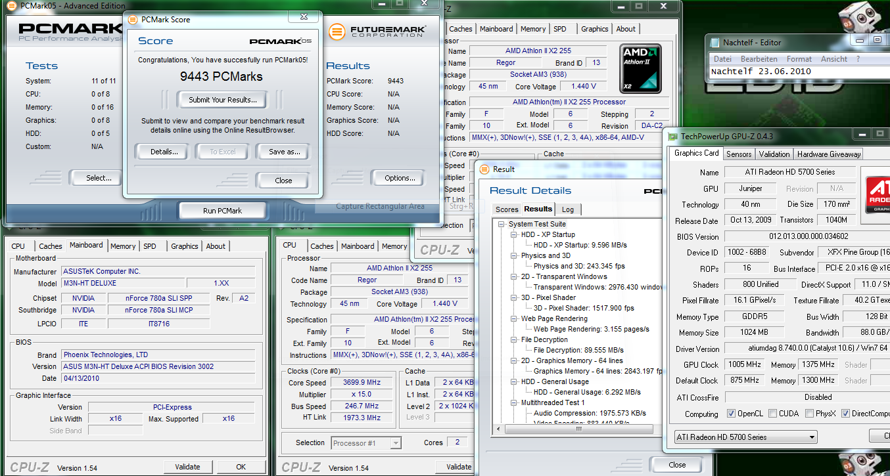Collapse the Web Page Rendering node
Viewport: 890px width, 476px height.
(514, 318)
